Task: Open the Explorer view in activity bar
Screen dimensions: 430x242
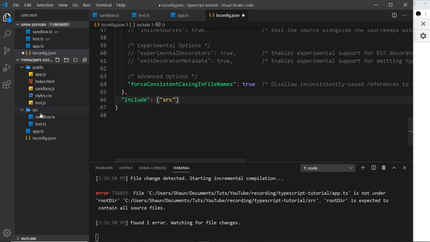Action: click(x=7, y=18)
